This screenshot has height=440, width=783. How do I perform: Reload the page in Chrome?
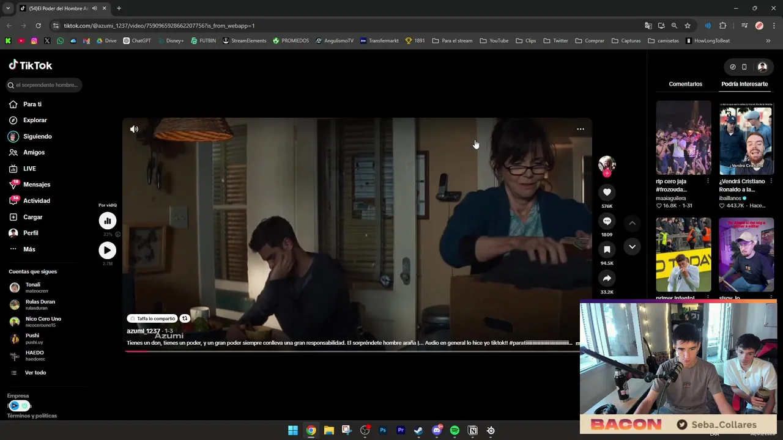(38, 26)
